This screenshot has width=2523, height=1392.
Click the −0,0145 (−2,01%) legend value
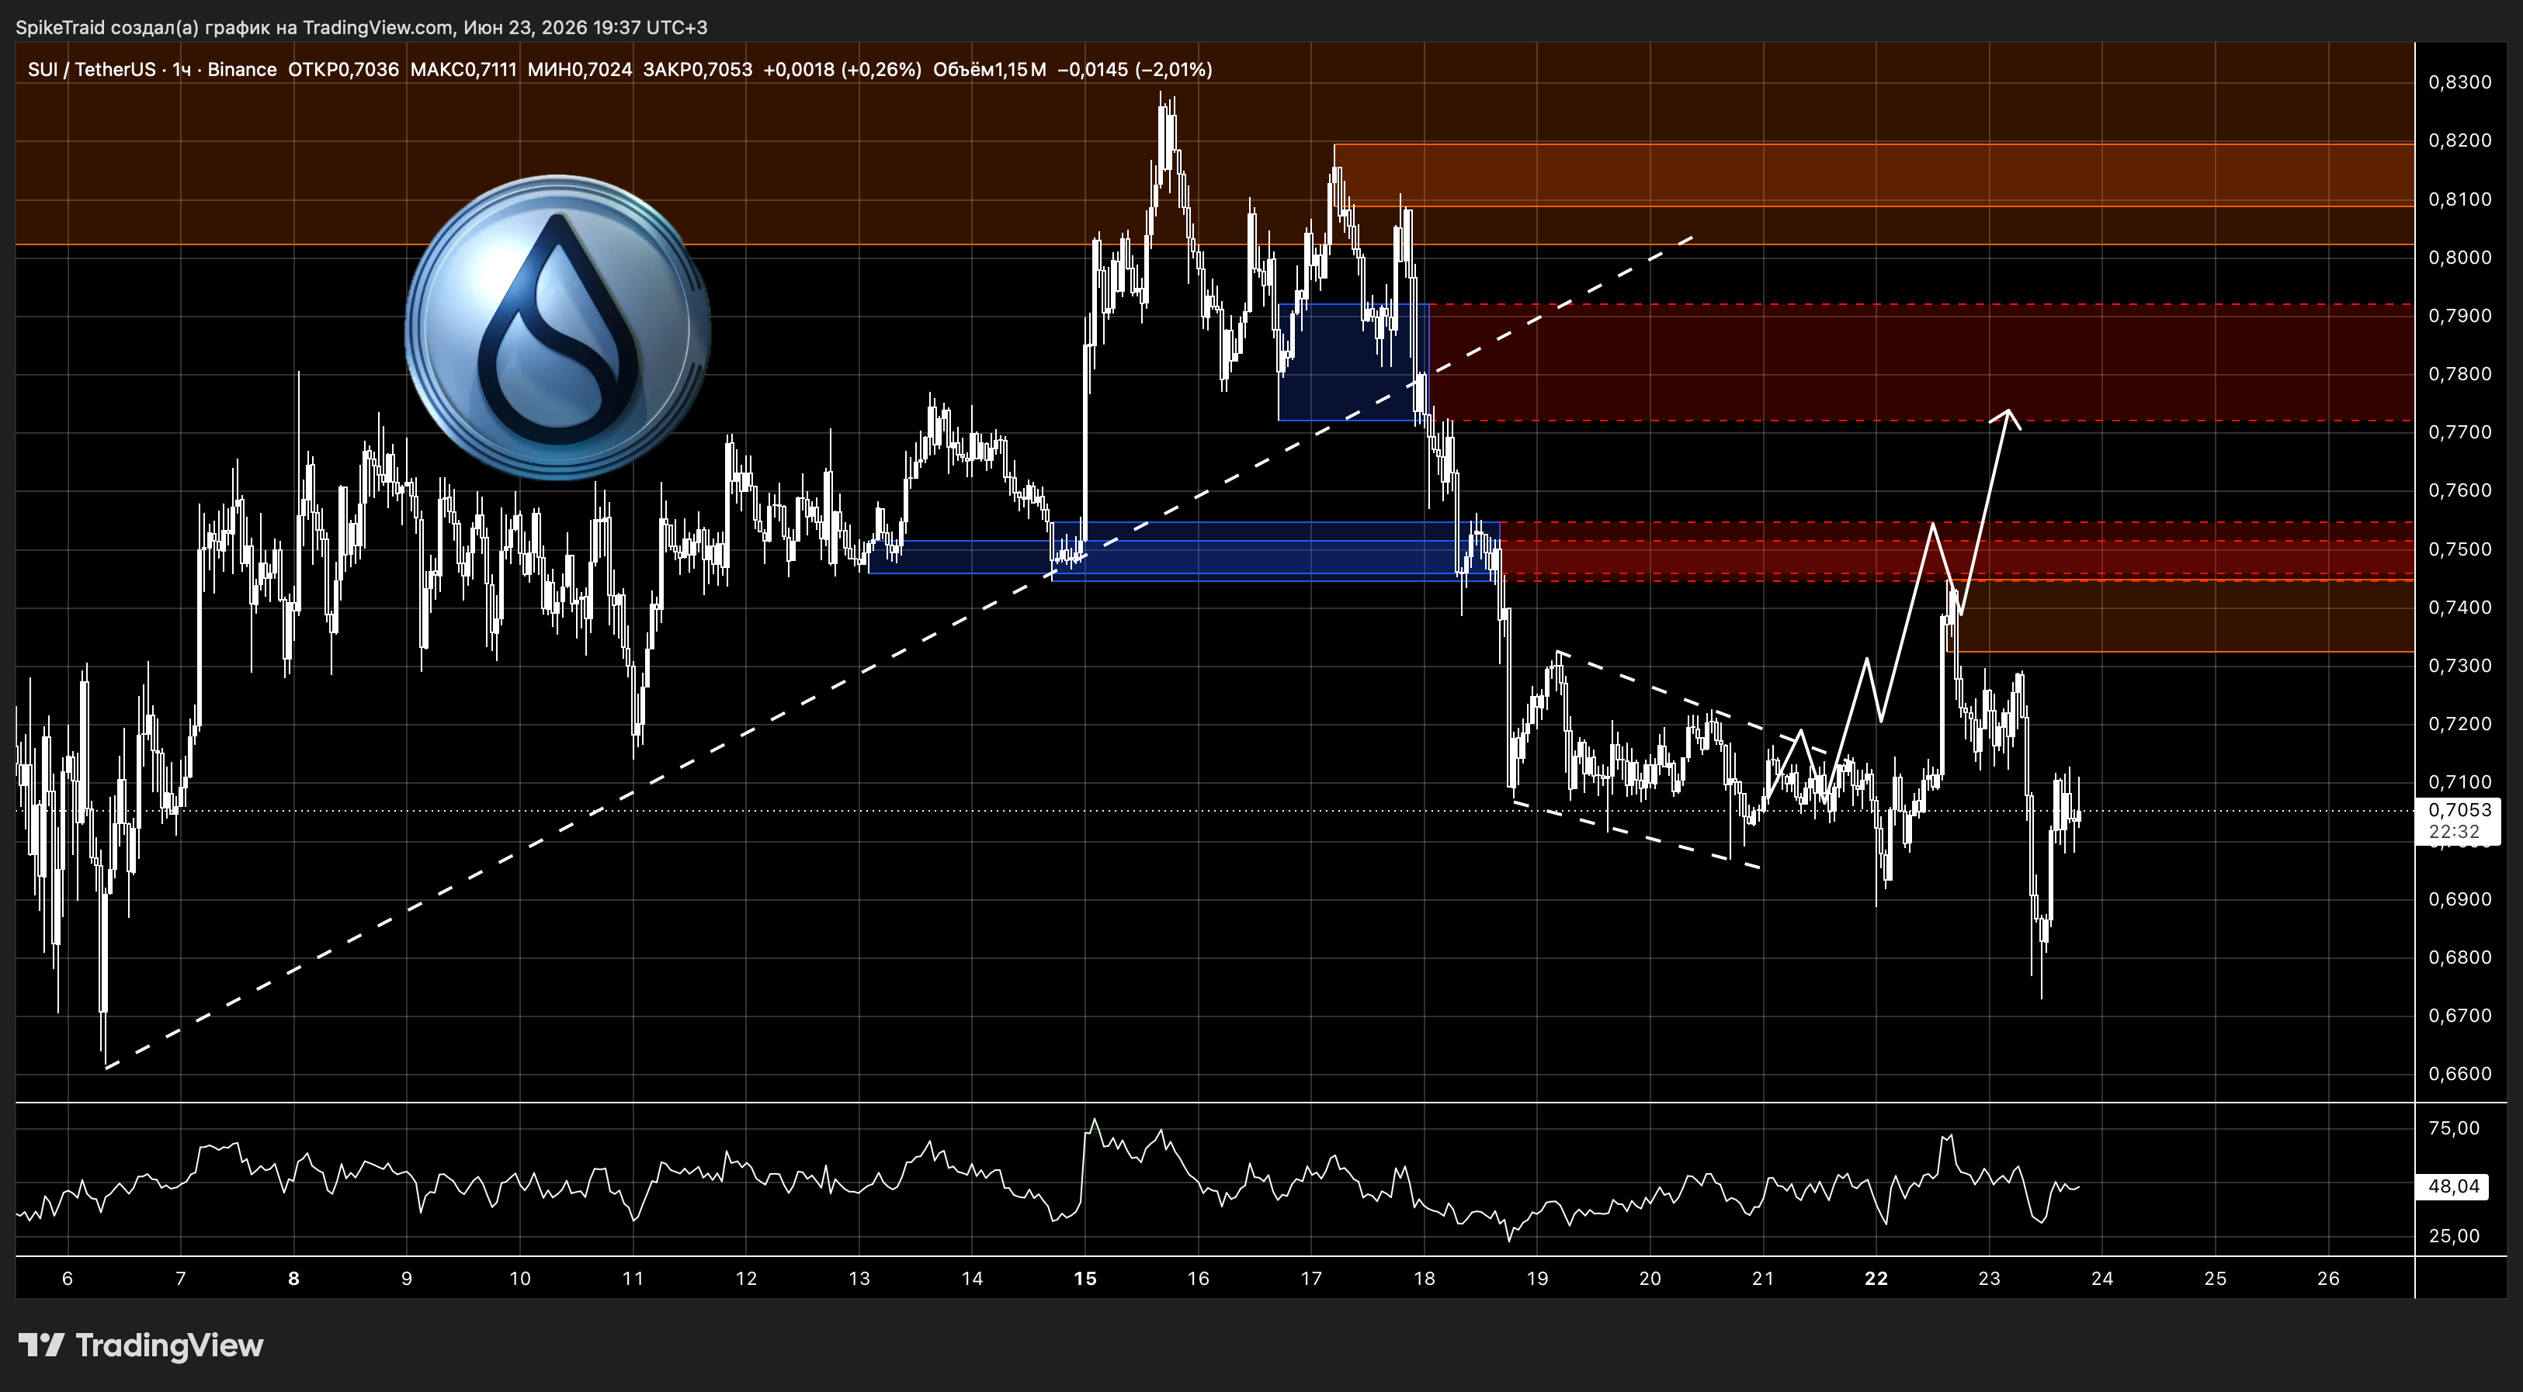pos(1135,70)
